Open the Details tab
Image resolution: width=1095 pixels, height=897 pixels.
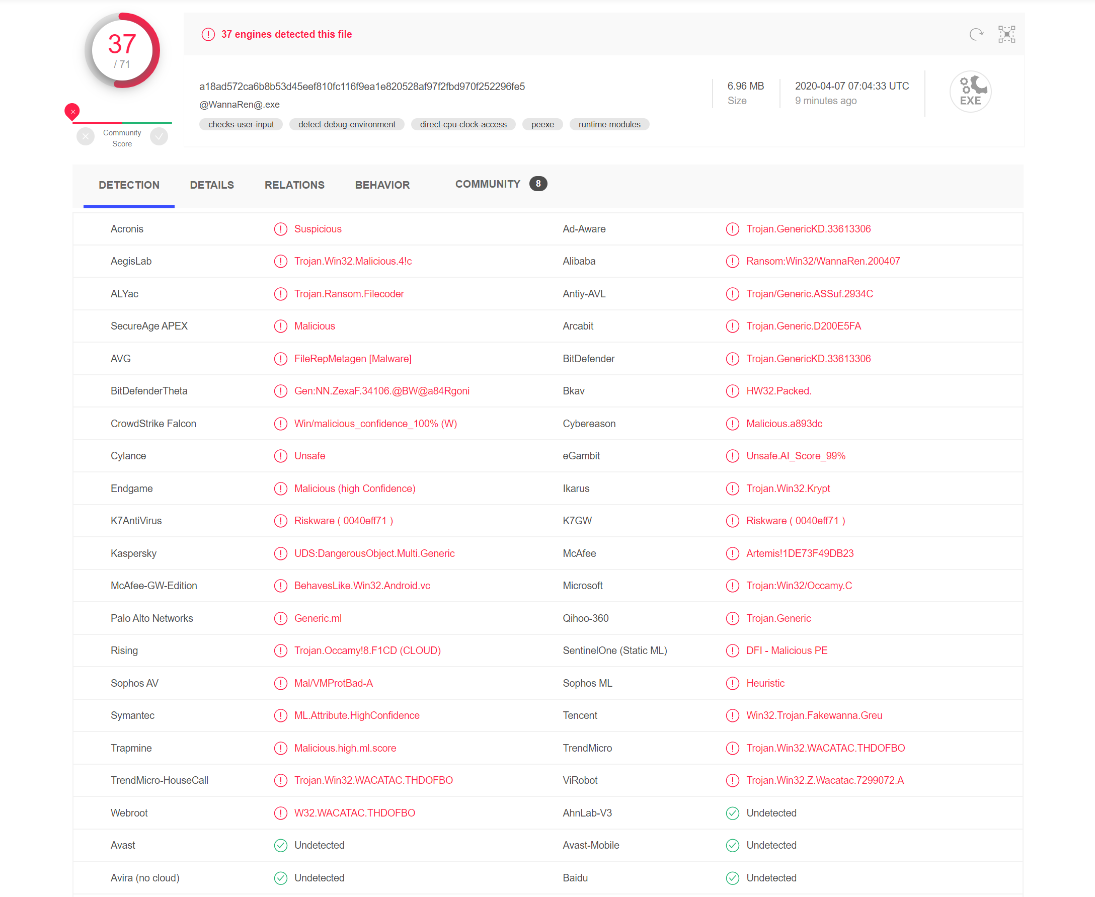coord(212,185)
